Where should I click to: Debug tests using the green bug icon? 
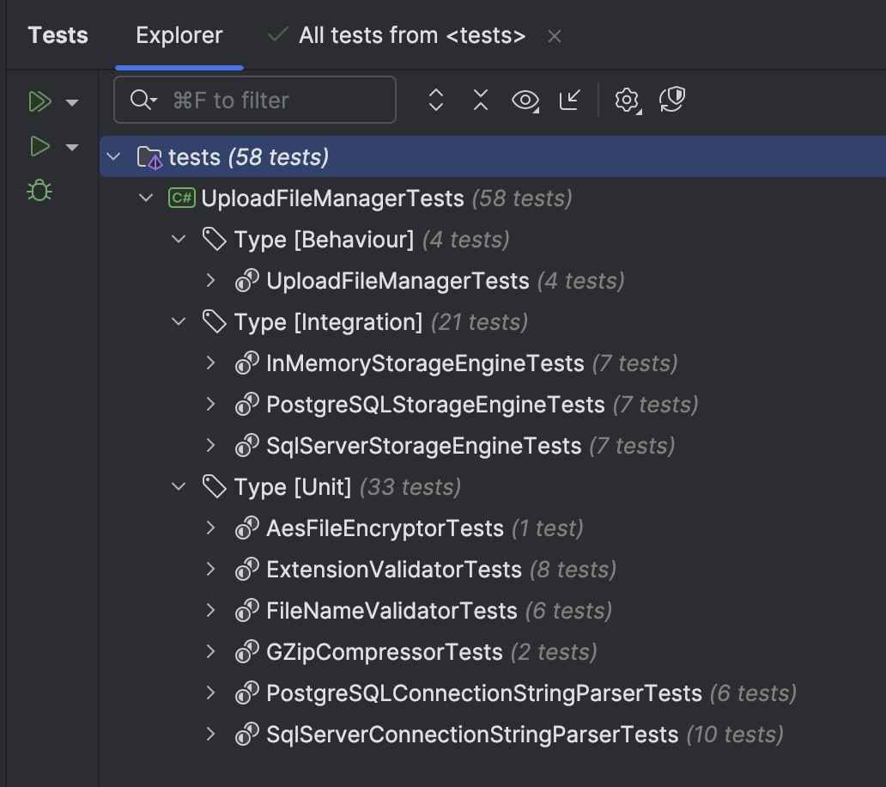(x=38, y=191)
